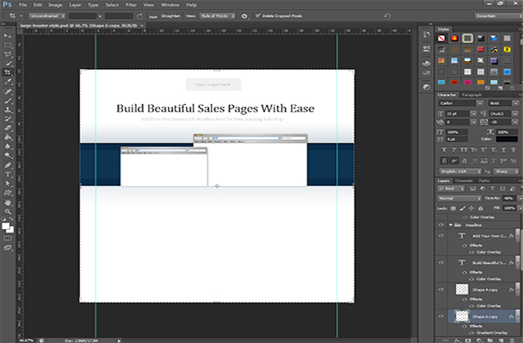The width and height of the screenshot is (523, 343).
Task: Select the Custom Shape tool
Action: [8, 193]
